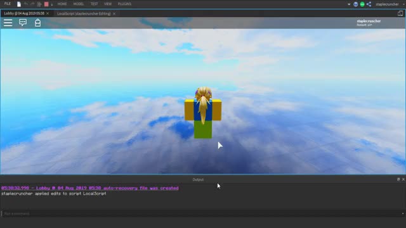
Task: Open the Roblox hamburger menu in game view
Action: tap(8, 23)
